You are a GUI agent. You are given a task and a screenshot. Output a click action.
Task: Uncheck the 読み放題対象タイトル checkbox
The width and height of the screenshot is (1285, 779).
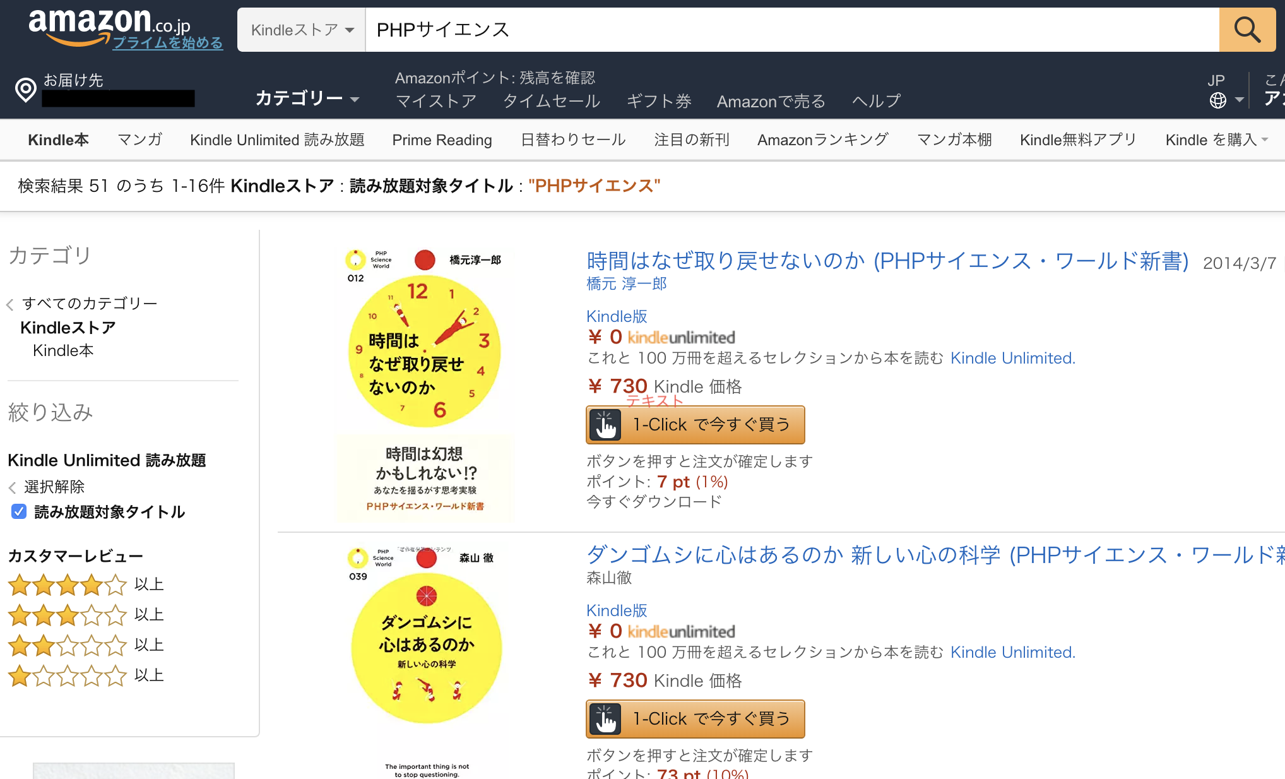pyautogui.click(x=19, y=511)
